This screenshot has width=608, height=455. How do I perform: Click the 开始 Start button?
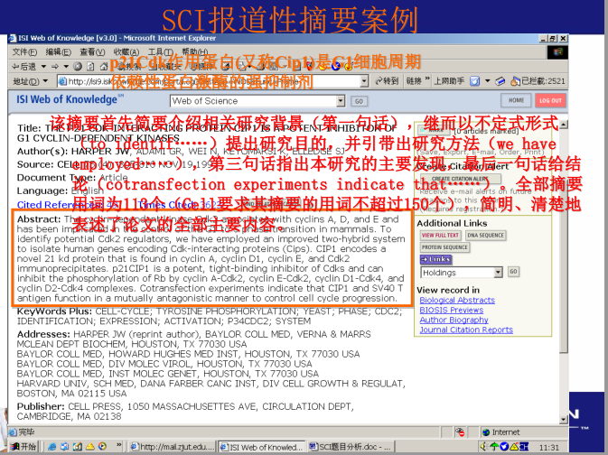tap(23, 447)
